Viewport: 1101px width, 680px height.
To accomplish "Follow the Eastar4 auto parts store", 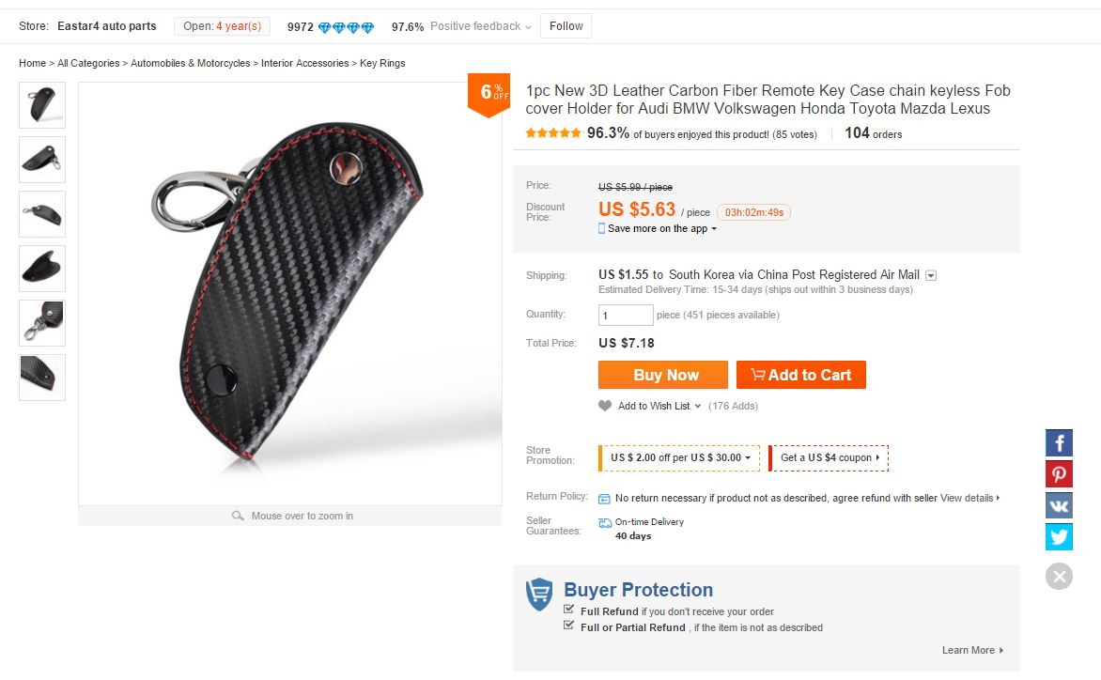I will pos(566,26).
